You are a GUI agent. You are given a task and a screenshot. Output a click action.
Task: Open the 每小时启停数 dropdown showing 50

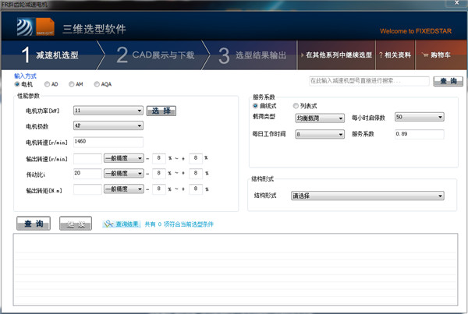tap(420, 117)
